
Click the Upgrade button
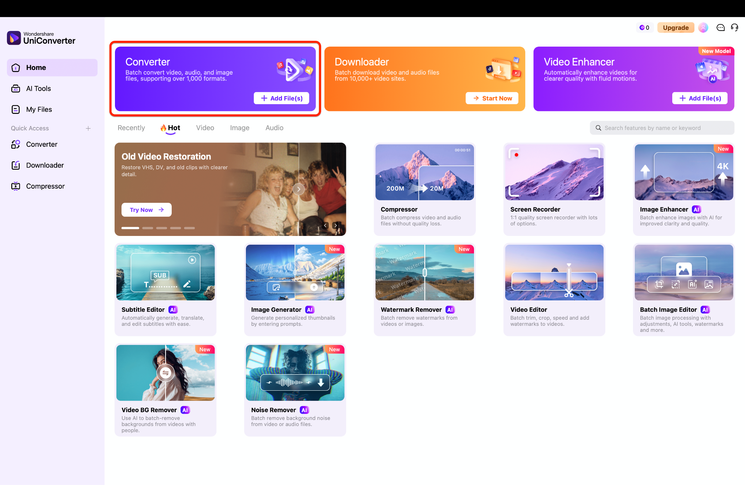pos(676,28)
